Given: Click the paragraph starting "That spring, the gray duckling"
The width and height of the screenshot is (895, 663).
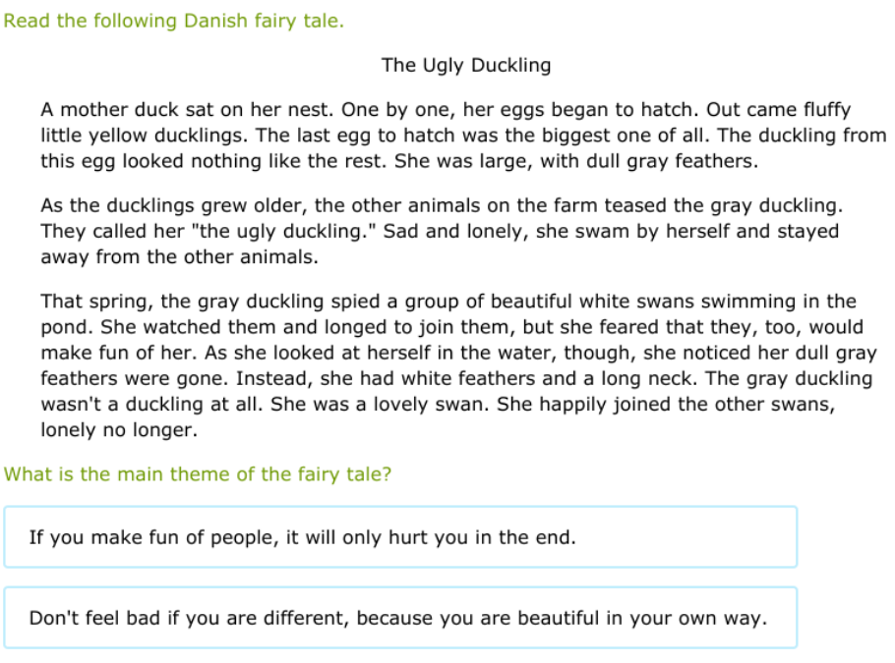Looking at the screenshot, I should (x=458, y=365).
